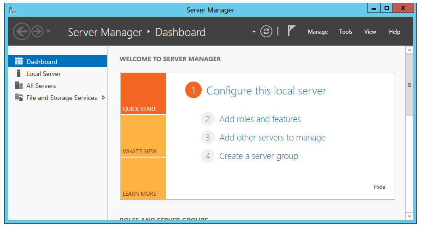The height and width of the screenshot is (228, 421).
Task: Click the Add roles and features link
Action: tap(260, 119)
